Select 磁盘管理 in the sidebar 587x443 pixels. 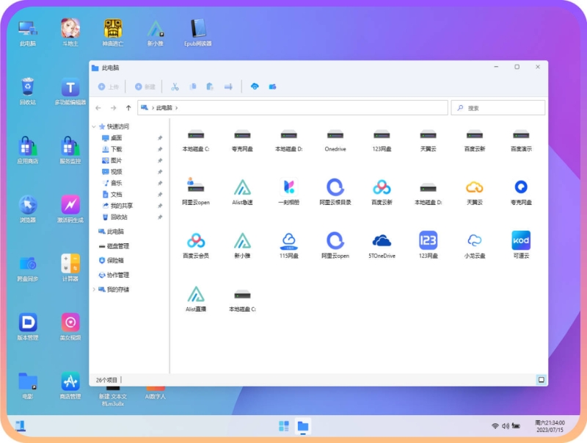[x=114, y=246]
